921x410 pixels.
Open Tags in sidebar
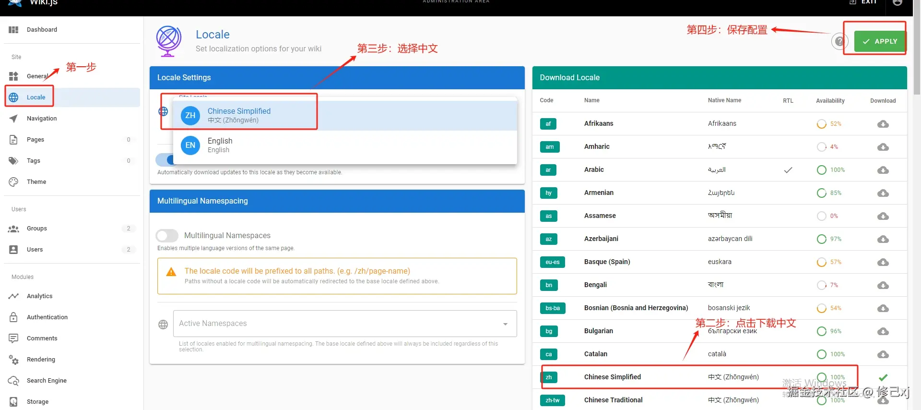[x=72, y=160]
